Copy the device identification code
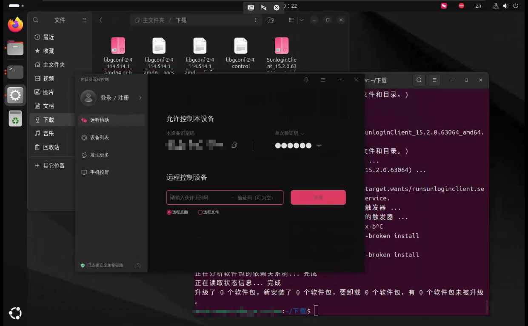Viewport: 528px width, 326px height. coord(234,145)
